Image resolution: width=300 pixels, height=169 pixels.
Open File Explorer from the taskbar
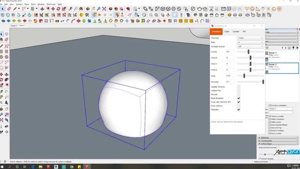[x=40, y=167]
